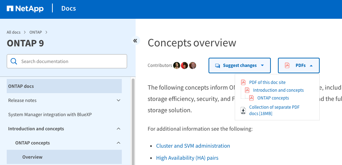Click the sidebar vertical scrollbar
Image resolution: width=342 pixels, height=165 pixels.
[133, 120]
